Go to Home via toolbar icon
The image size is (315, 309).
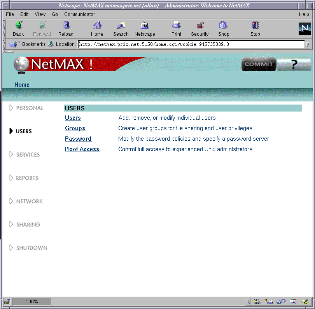97,29
